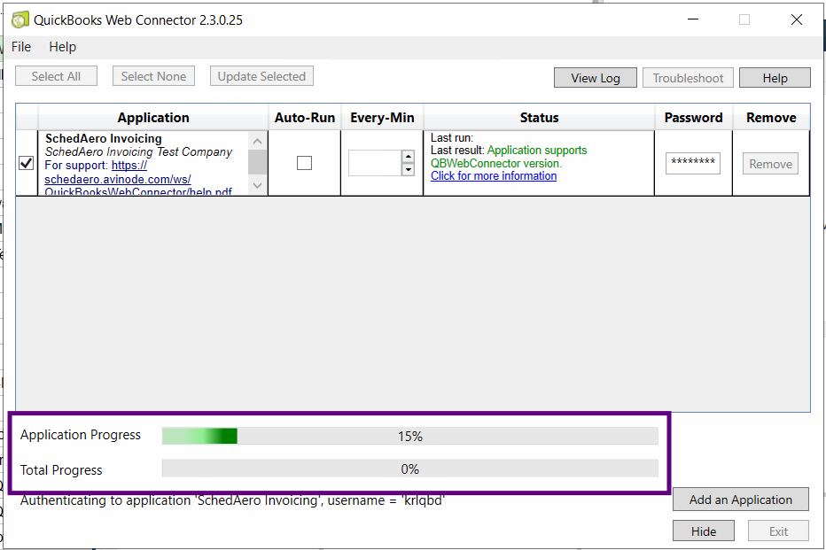Click the QuickBooks Web Connector title bar icon
This screenshot has height=550, width=826.
coord(20,20)
